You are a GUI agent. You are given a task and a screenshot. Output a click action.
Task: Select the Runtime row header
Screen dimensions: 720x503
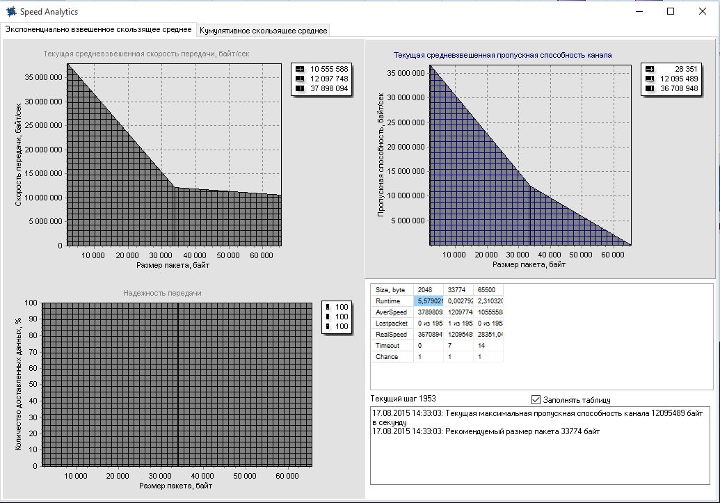[392, 301]
